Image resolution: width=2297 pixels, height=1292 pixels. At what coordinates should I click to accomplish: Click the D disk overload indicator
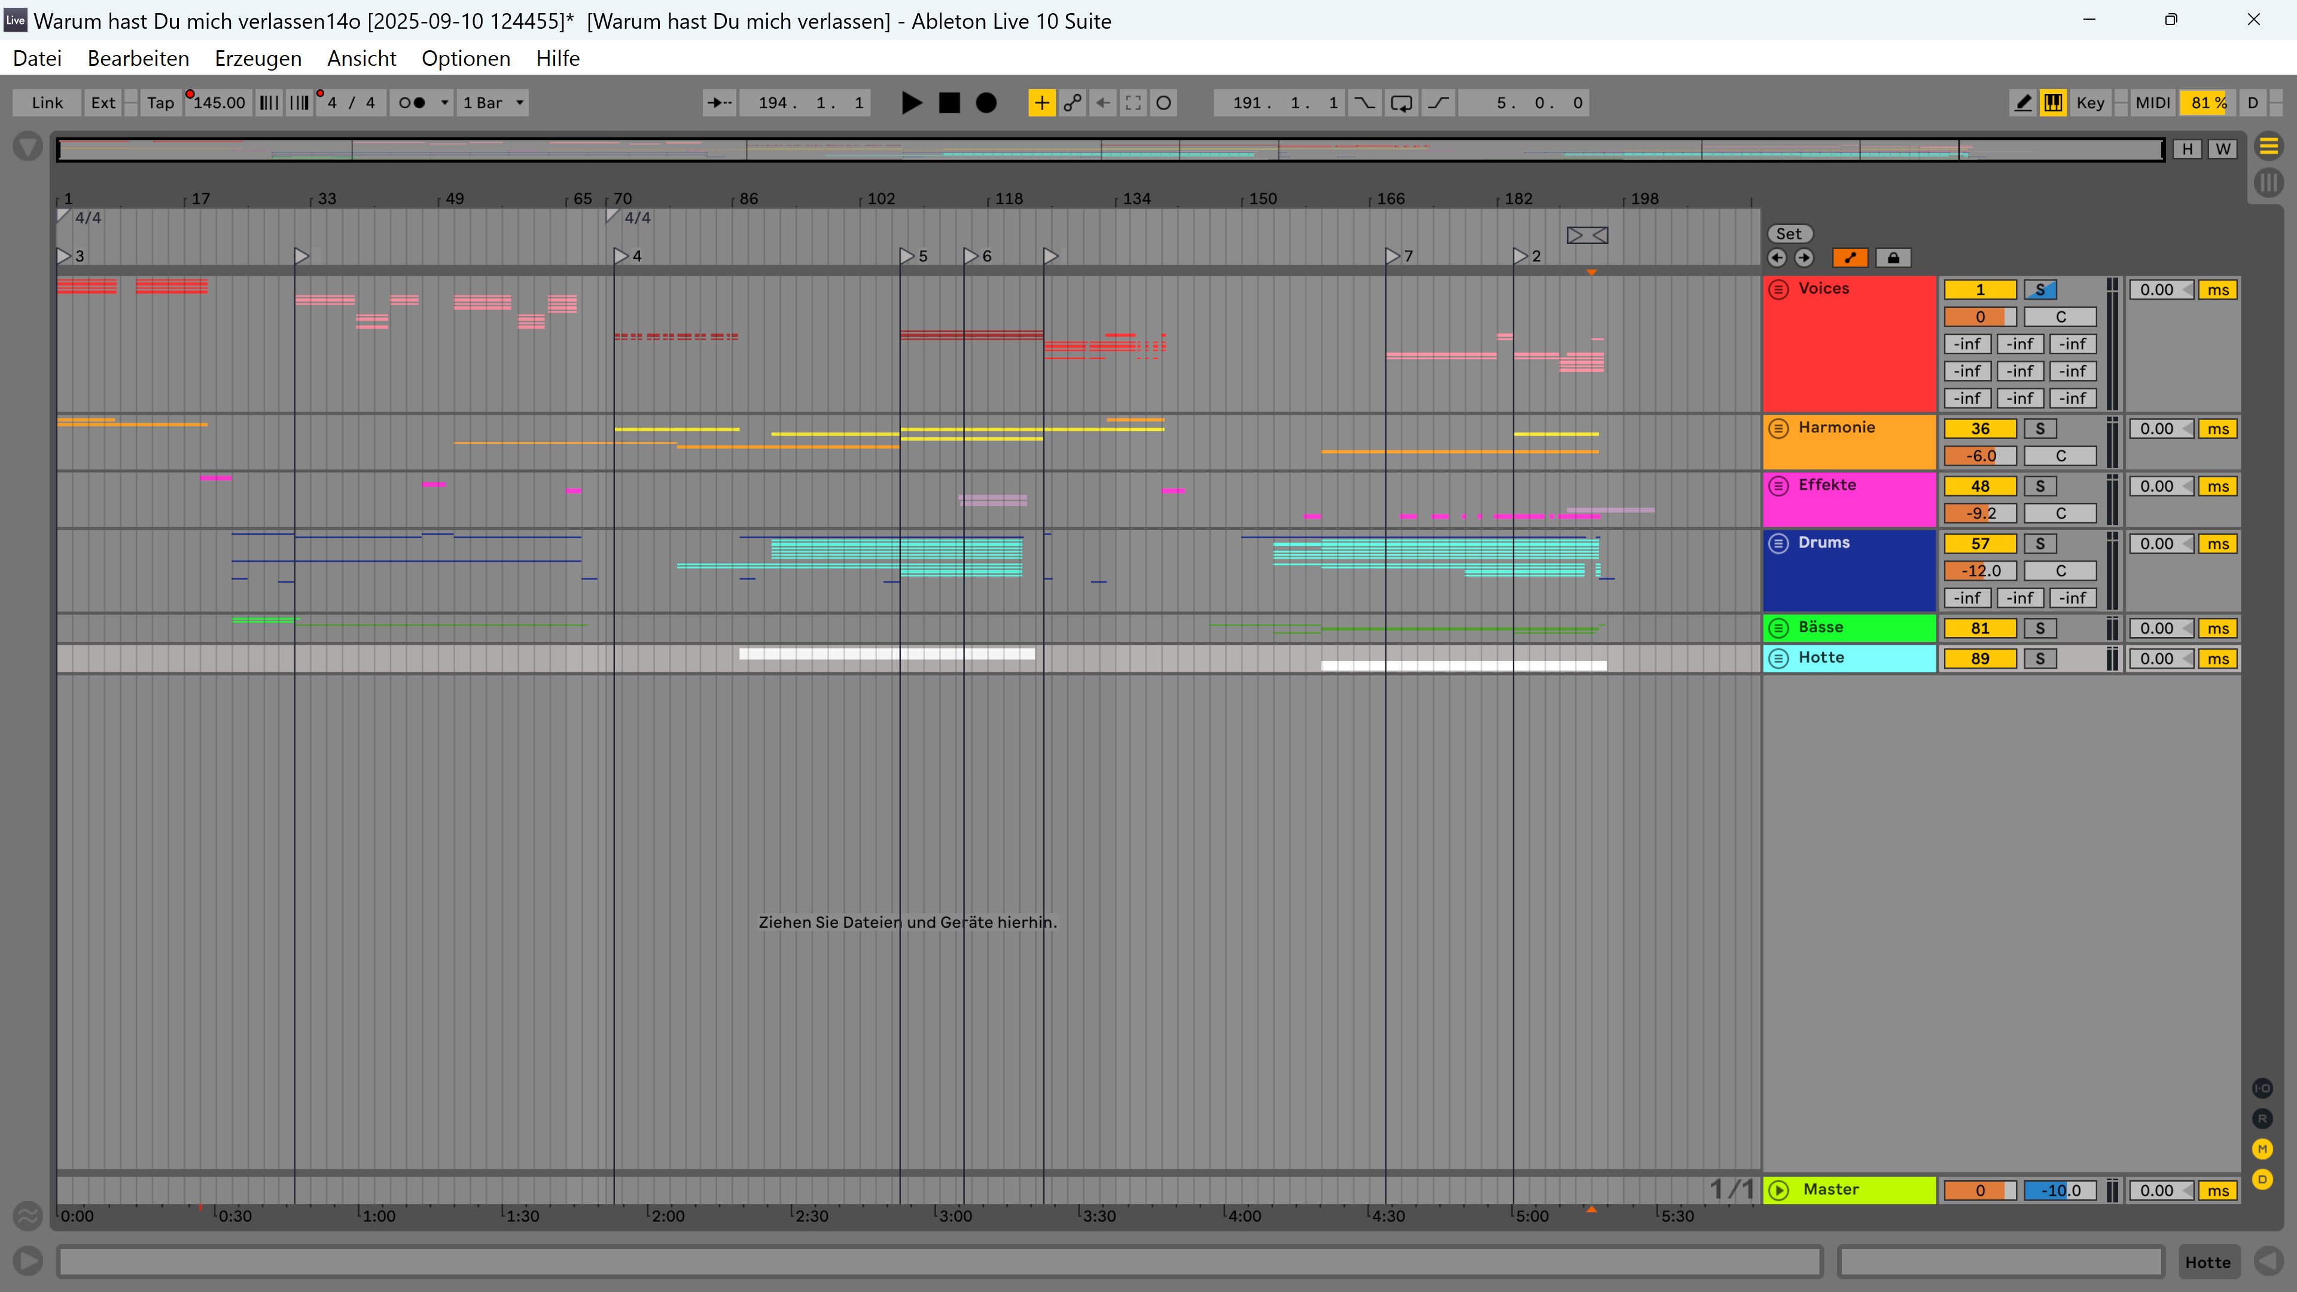click(x=2252, y=102)
